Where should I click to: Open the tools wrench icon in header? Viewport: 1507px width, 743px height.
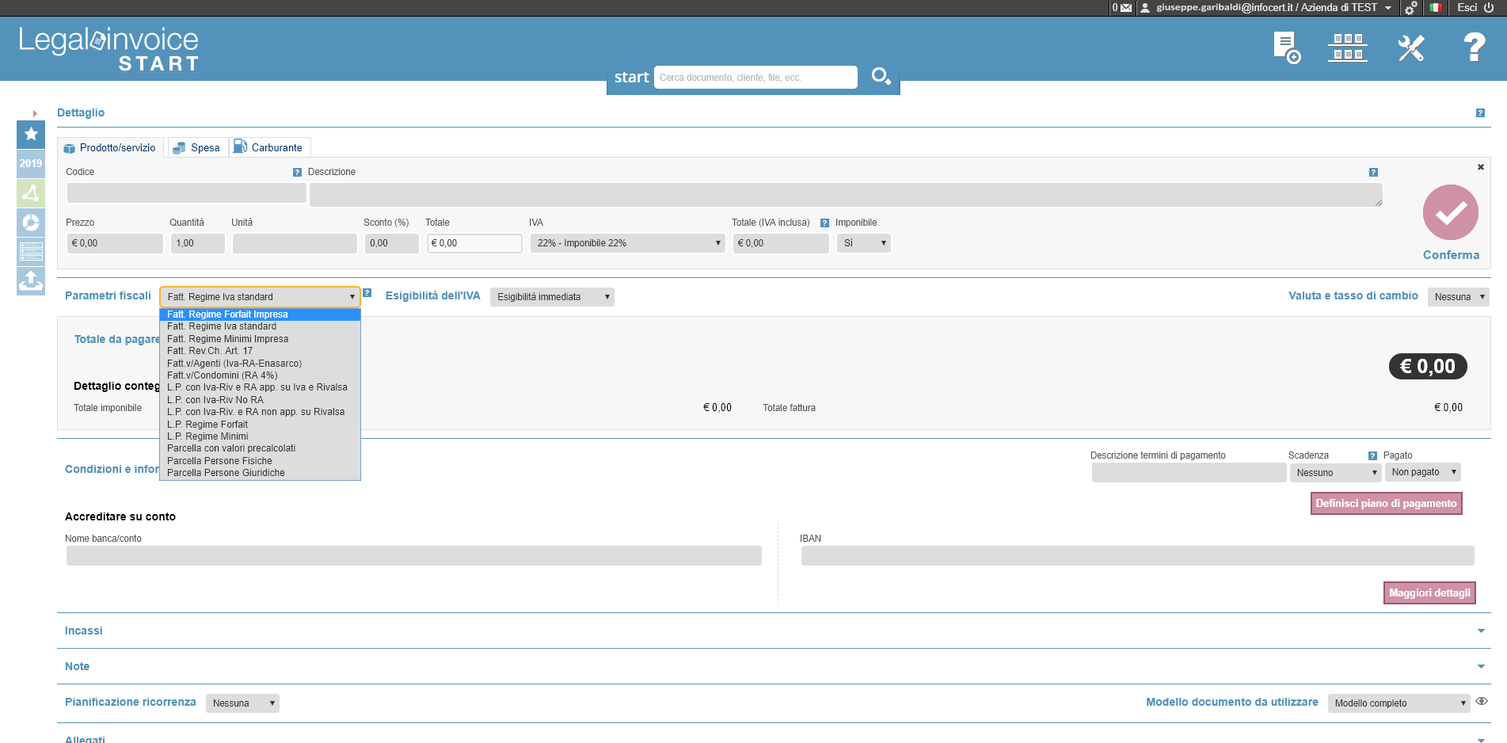pos(1410,48)
